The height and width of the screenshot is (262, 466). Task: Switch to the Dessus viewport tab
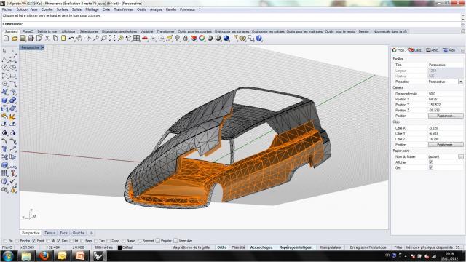click(50, 233)
